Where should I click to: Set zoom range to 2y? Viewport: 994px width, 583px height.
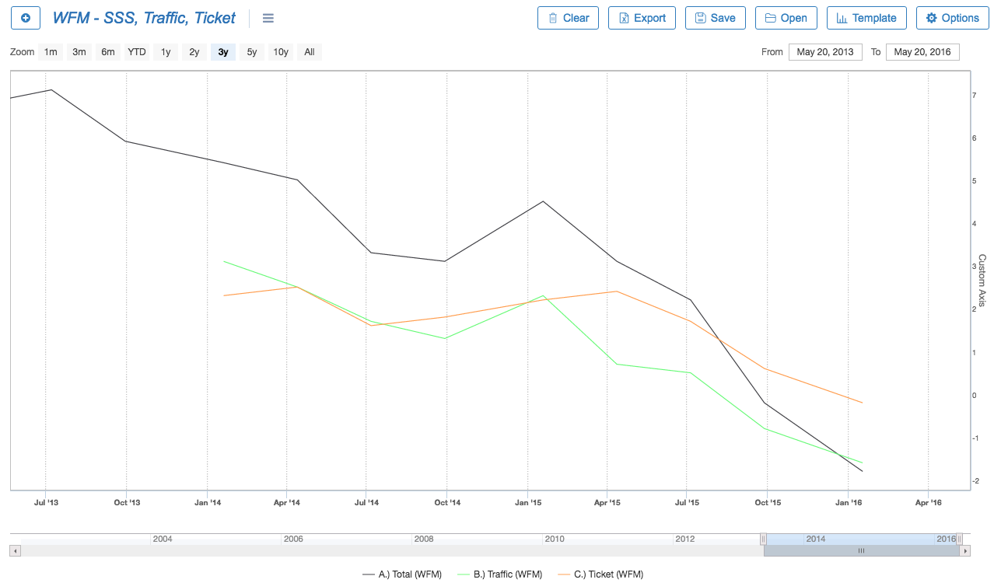point(194,52)
